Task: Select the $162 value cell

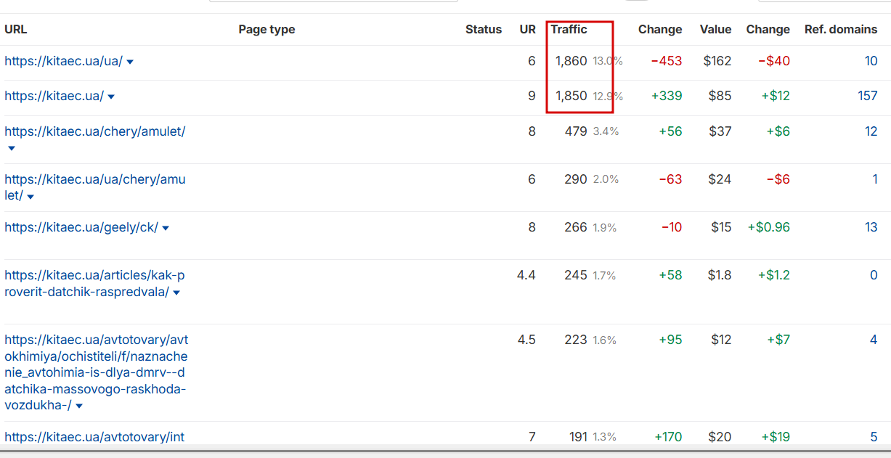Action: (717, 61)
